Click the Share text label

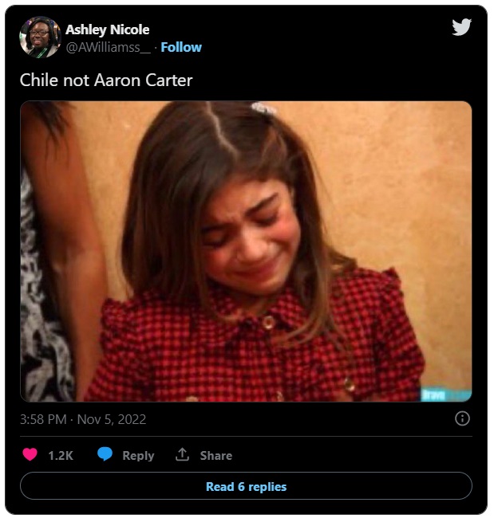215,456
